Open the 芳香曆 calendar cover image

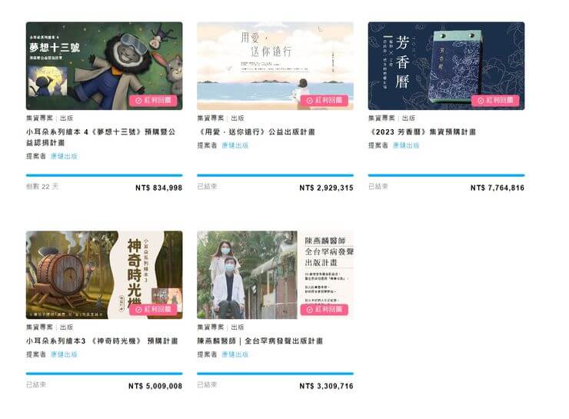[446, 66]
